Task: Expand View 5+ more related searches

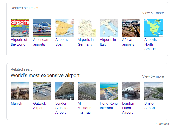Action: point(153,13)
